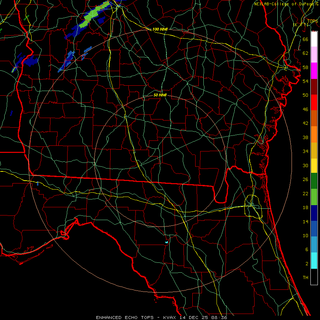Click the '26' legend value

coord(305,180)
